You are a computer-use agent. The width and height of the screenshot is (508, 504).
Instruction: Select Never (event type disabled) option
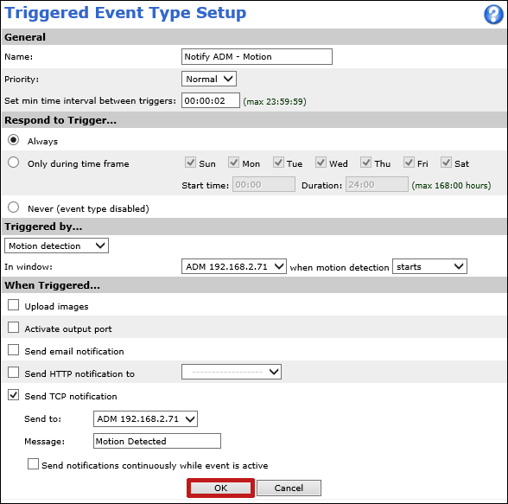13,207
